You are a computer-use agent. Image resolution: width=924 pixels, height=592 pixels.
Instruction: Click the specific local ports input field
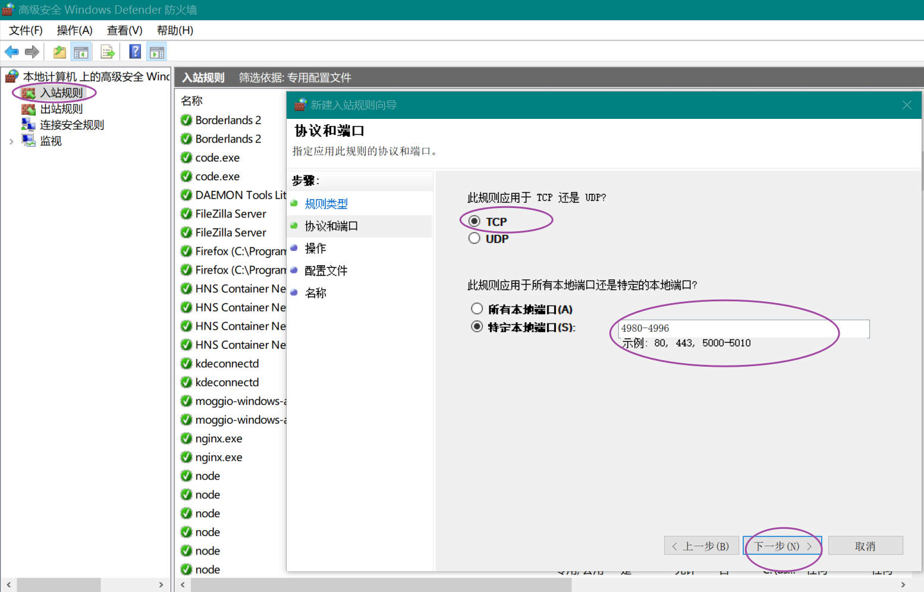click(x=744, y=328)
